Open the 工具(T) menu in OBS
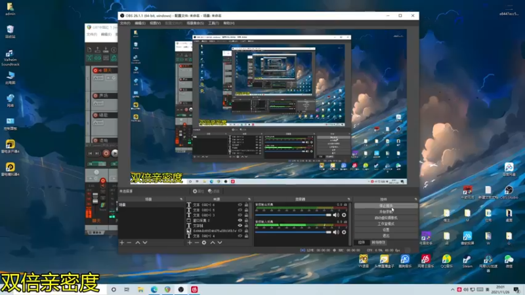The height and width of the screenshot is (295, 525). (213, 23)
